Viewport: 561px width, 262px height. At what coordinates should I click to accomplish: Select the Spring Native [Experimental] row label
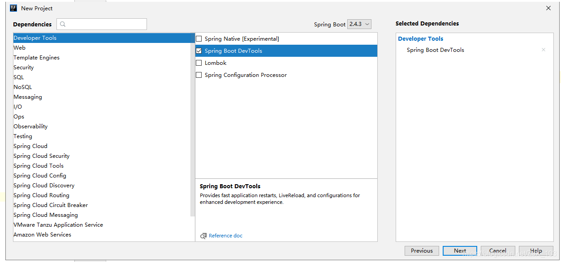click(242, 39)
